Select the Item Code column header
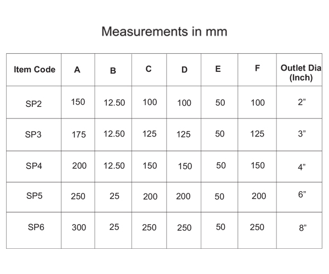Screen dimensions: 329x274 (x=35, y=70)
